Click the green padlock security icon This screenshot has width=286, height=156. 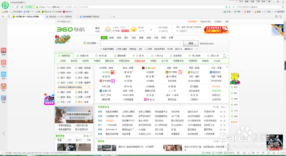point(37,7)
